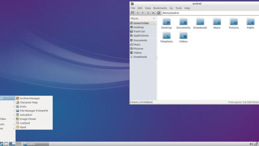Open the back-history dropdown arrow
This screenshot has width=259, height=146.
coord(143,13)
